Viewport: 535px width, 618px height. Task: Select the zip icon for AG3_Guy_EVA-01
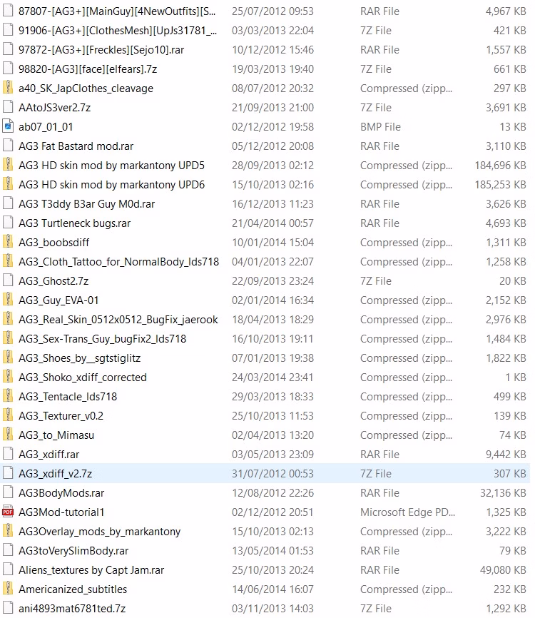[9, 300]
